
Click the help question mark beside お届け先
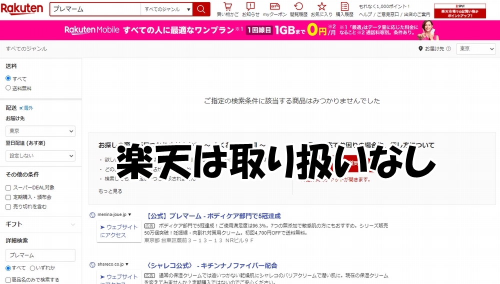click(448, 49)
